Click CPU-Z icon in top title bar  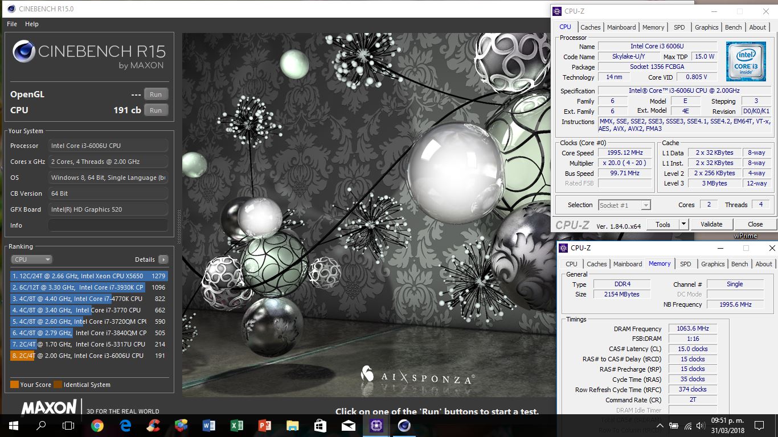pyautogui.click(x=557, y=11)
